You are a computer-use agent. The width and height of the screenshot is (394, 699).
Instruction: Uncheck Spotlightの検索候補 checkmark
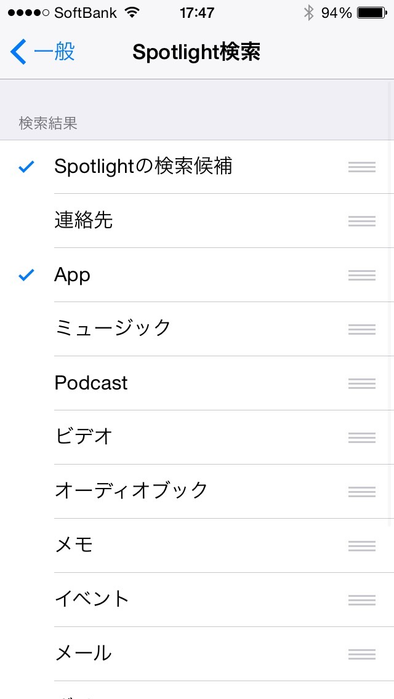[x=26, y=167]
